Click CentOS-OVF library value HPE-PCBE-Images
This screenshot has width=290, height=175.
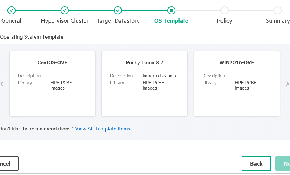click(x=62, y=85)
